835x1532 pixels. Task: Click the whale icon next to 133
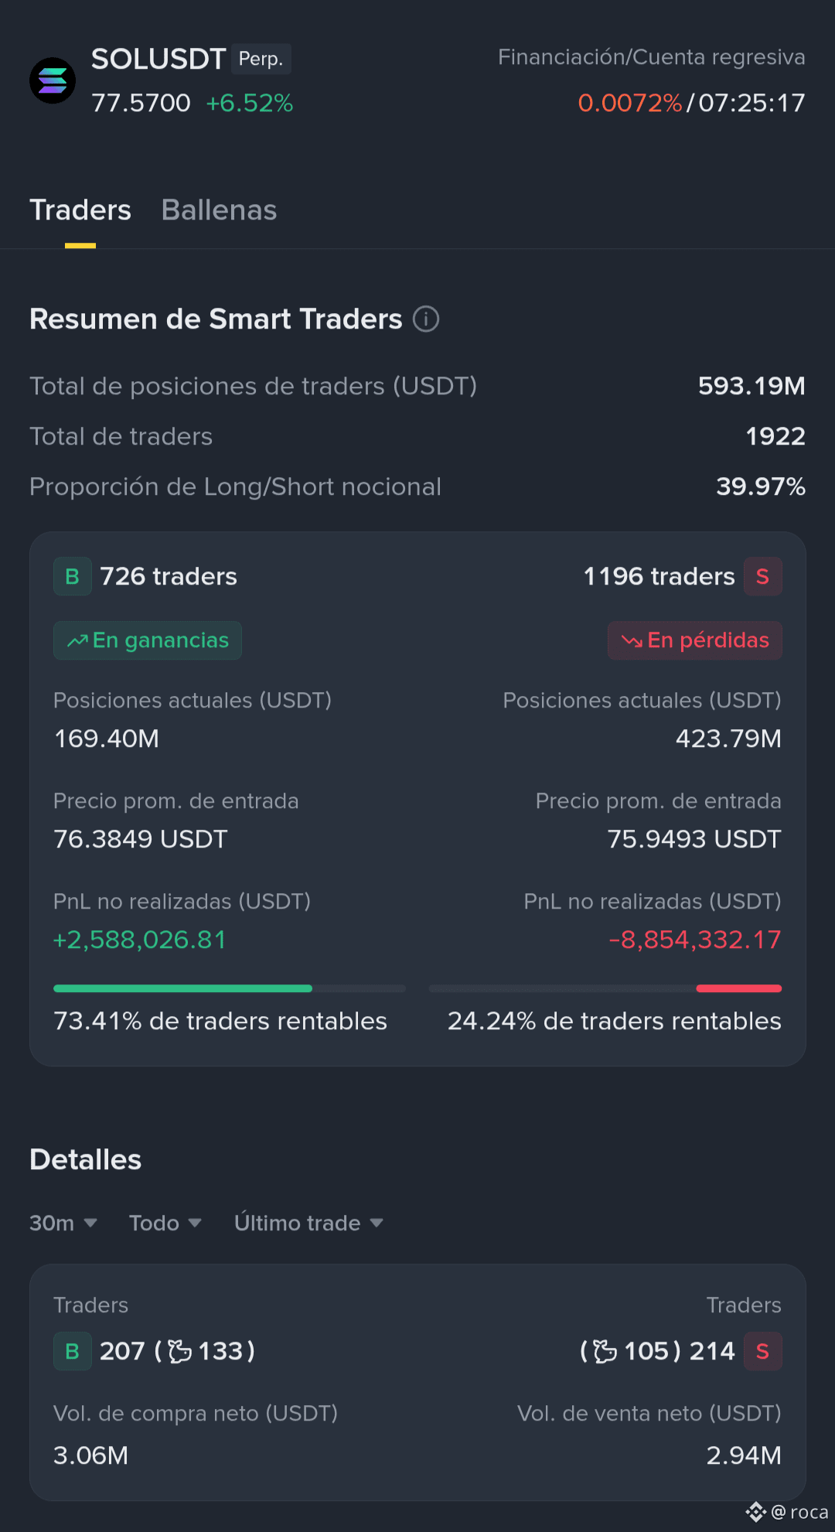(x=180, y=1352)
